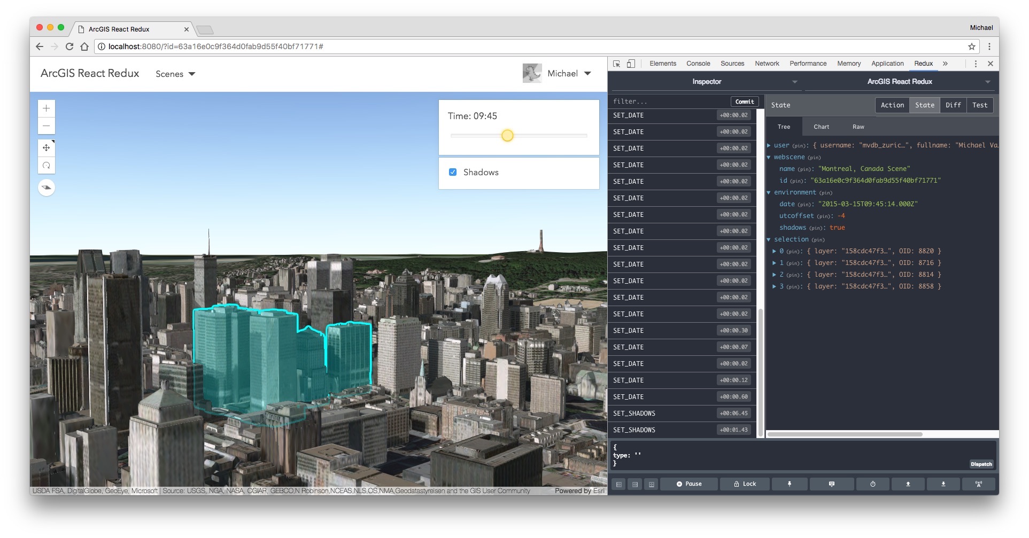Click the Dispatch button
This screenshot has width=1029, height=538.
981,464
